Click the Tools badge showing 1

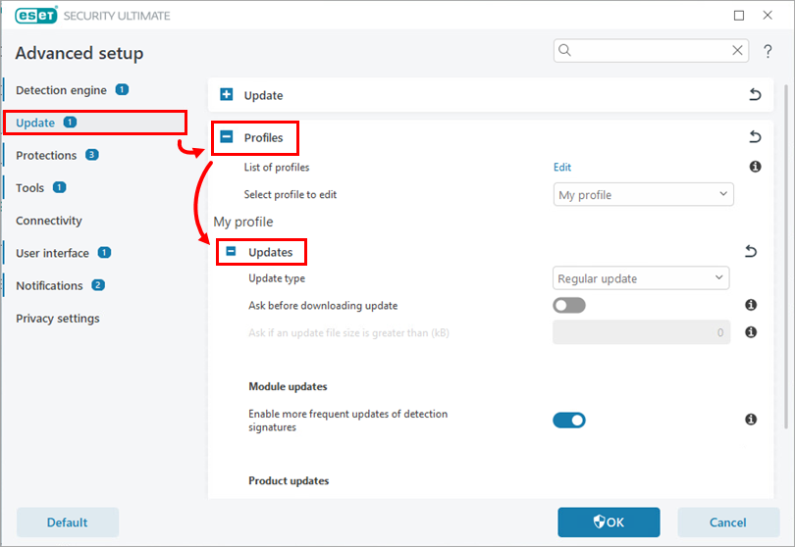click(59, 187)
